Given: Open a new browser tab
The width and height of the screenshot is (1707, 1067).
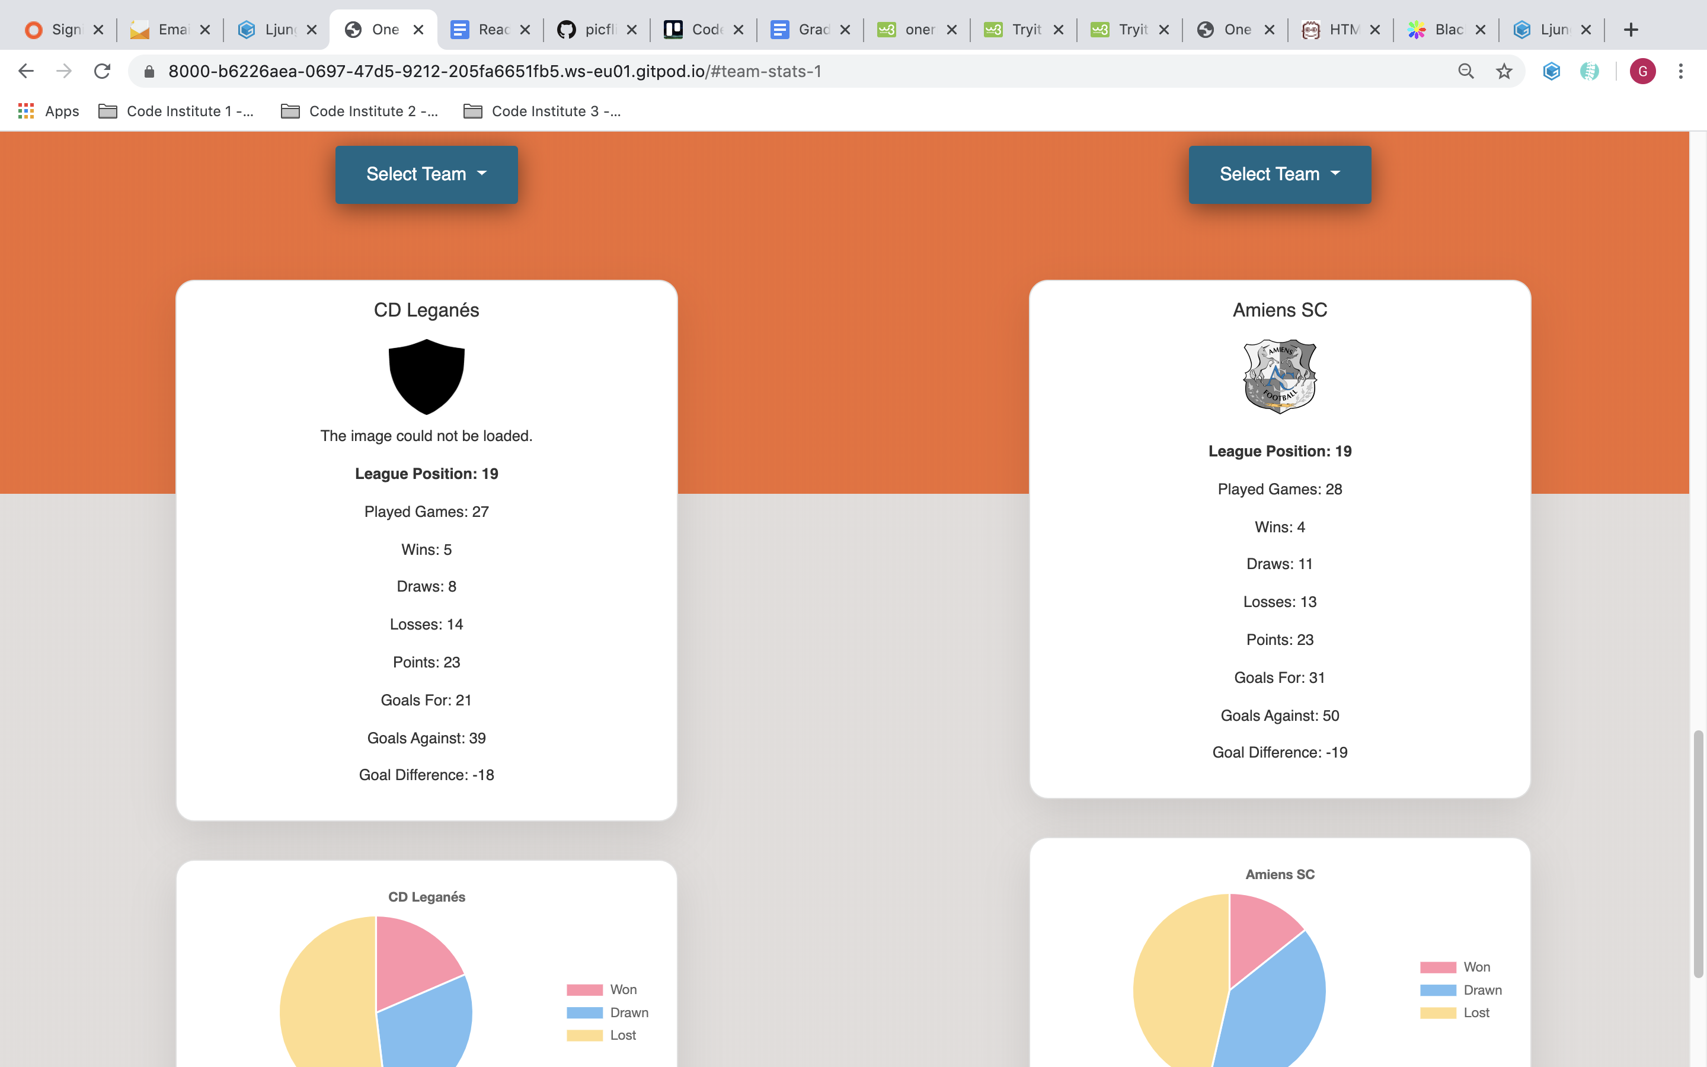Looking at the screenshot, I should click(x=1631, y=30).
